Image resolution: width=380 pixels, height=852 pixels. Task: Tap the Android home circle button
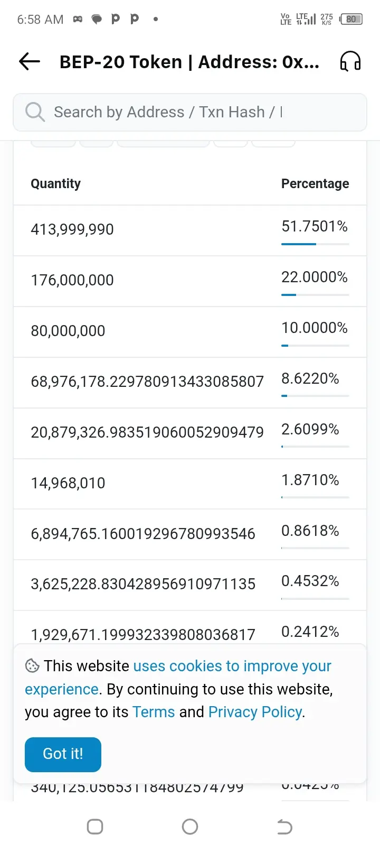(x=190, y=827)
